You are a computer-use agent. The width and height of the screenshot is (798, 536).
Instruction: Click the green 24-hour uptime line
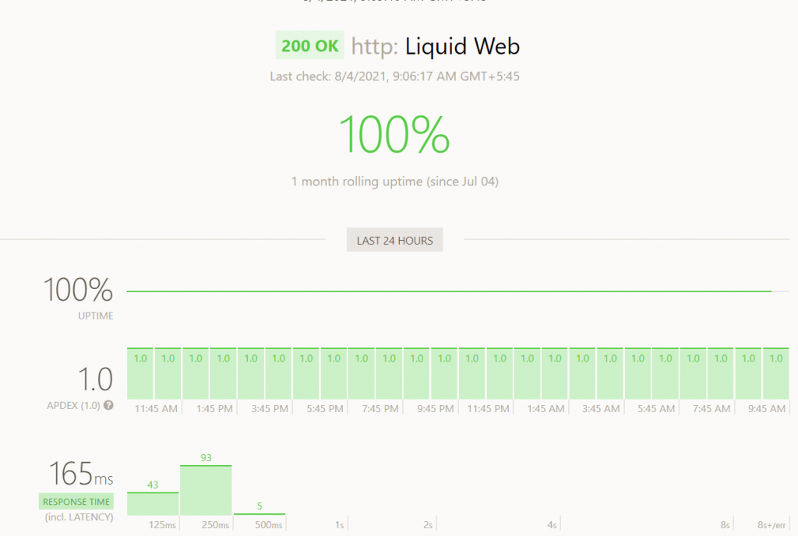[x=449, y=291]
